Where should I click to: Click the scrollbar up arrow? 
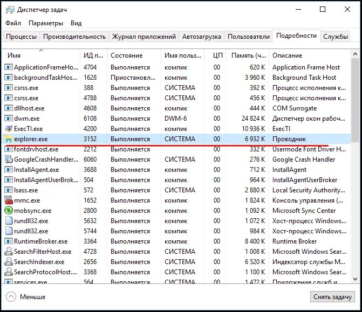(356, 54)
